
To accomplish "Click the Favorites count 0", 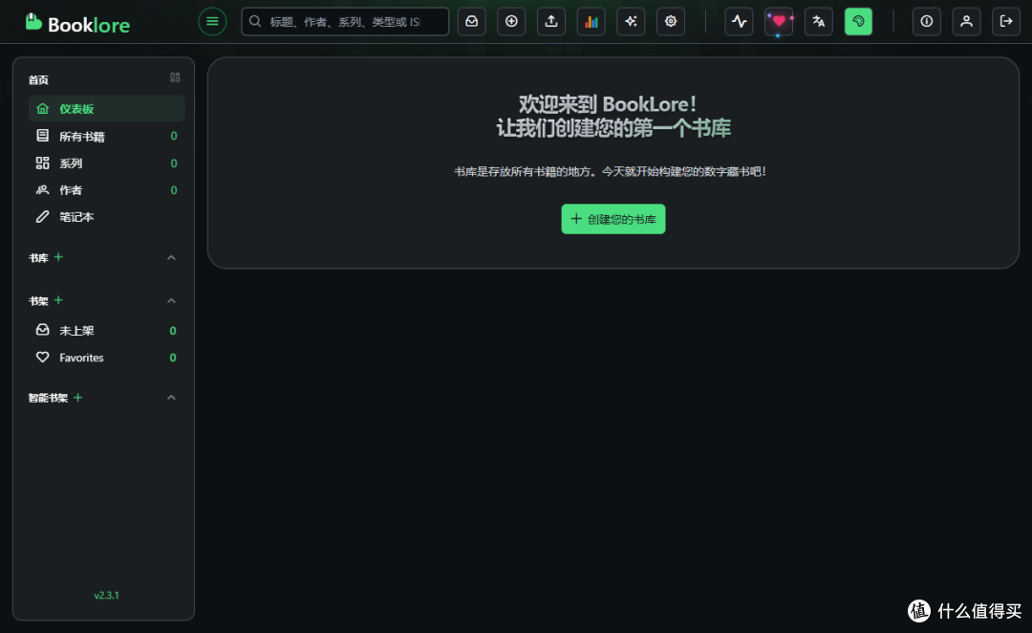I will (x=173, y=358).
